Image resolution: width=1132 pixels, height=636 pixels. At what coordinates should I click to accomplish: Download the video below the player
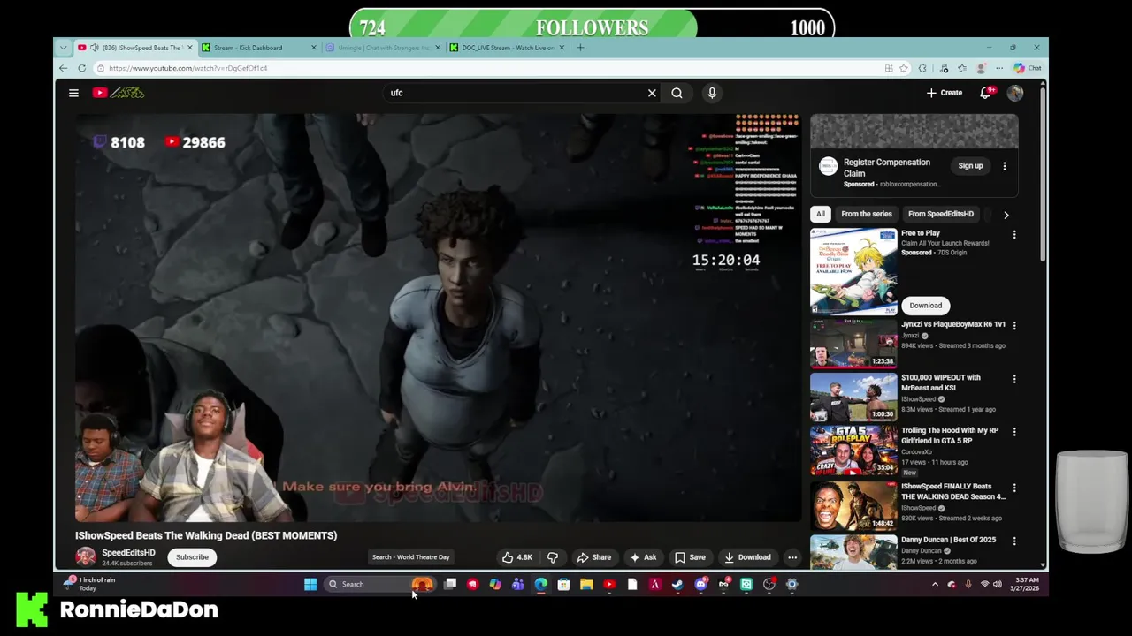click(747, 557)
